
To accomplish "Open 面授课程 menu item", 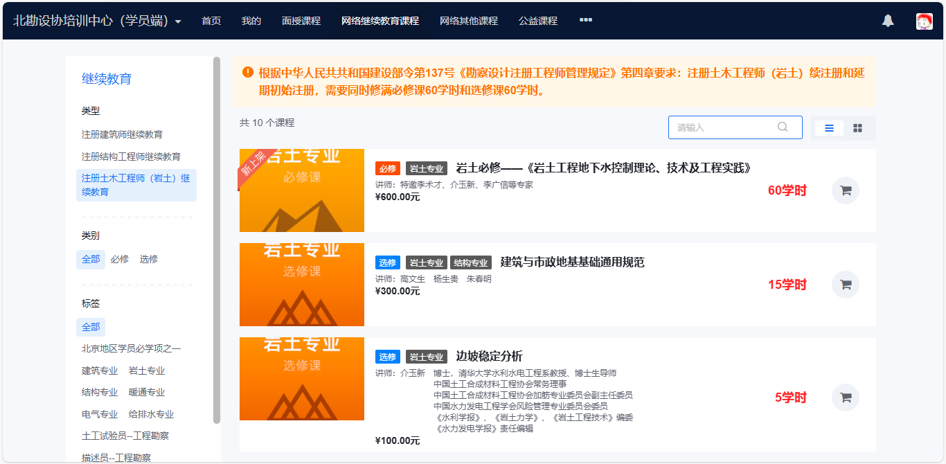I will click(x=301, y=21).
